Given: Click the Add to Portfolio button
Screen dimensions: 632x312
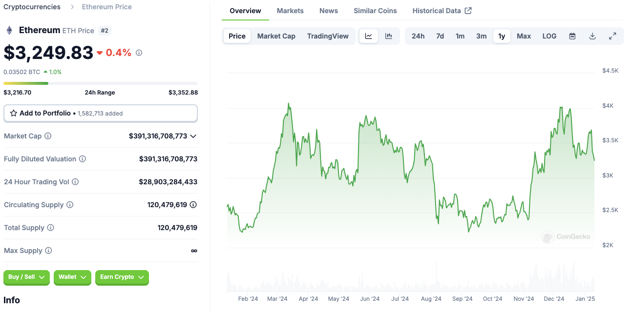Looking at the screenshot, I should click(101, 113).
